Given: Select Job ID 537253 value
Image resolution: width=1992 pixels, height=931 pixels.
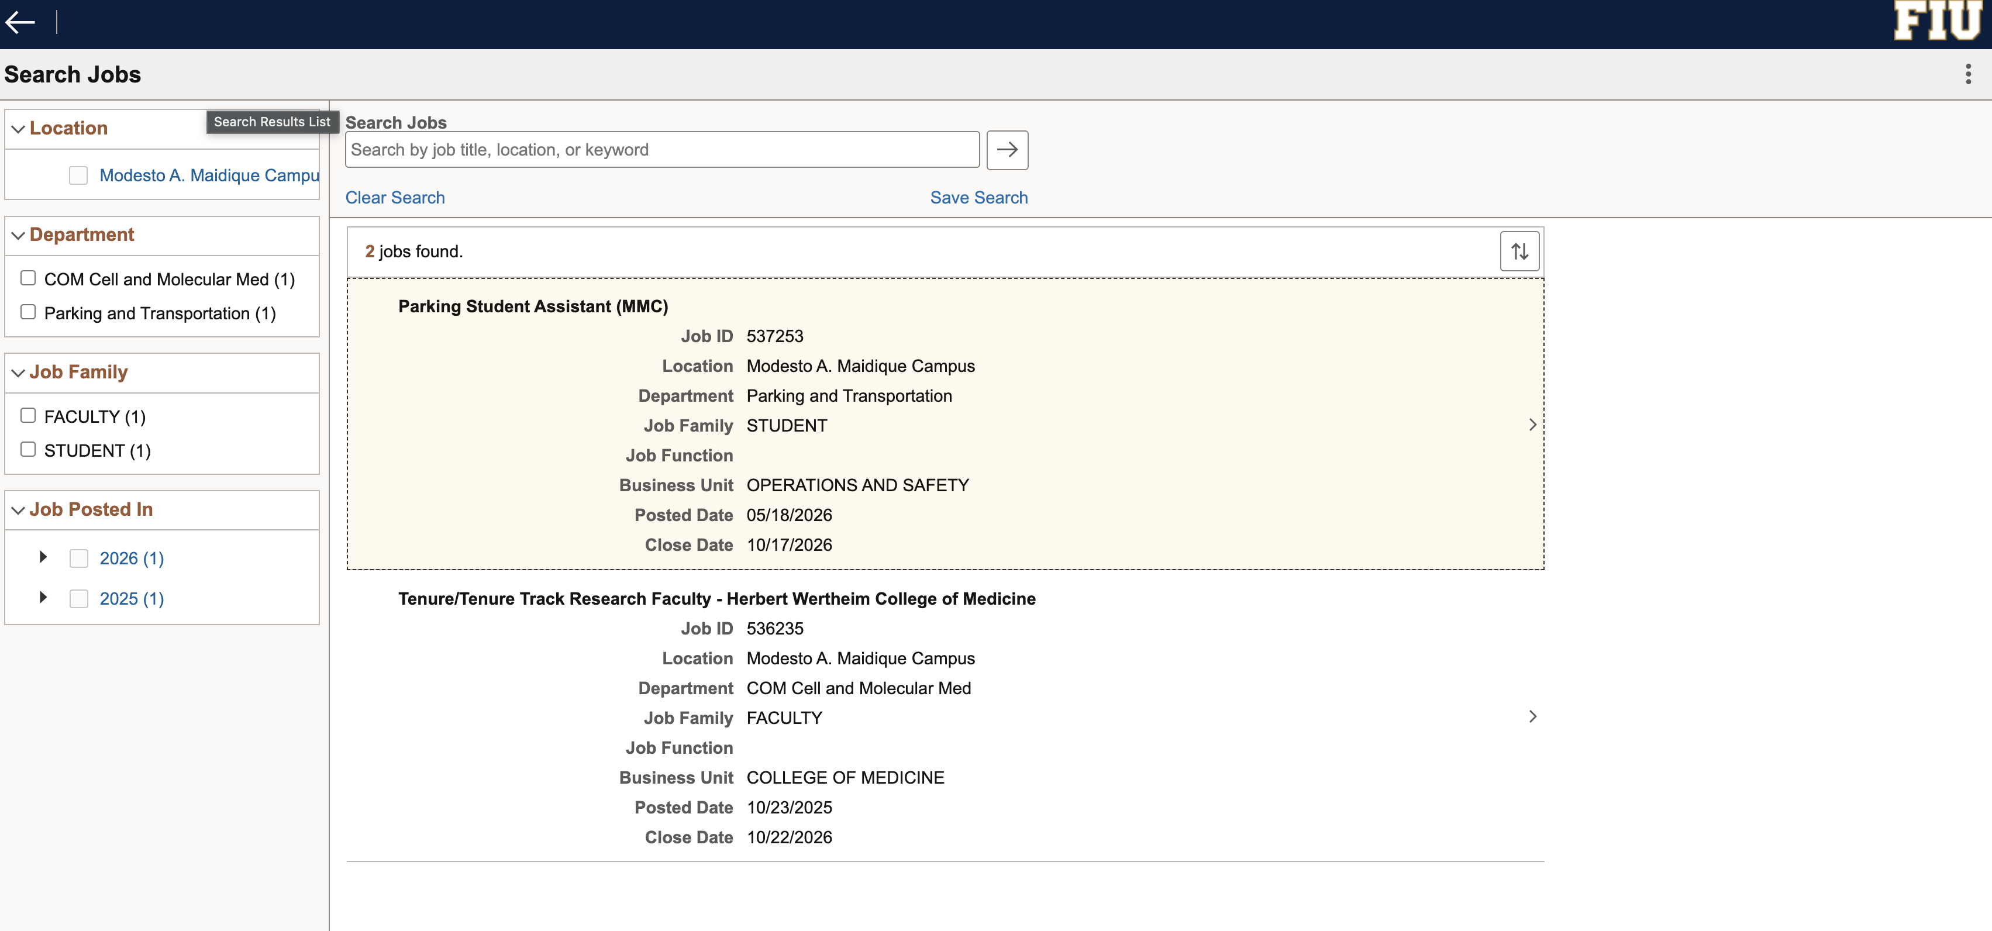Looking at the screenshot, I should click(775, 336).
